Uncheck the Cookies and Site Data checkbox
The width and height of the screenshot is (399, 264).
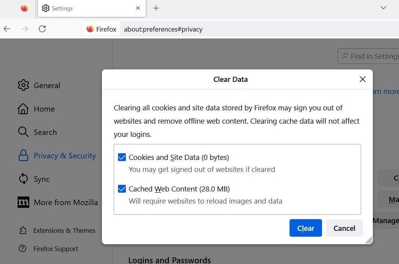point(122,157)
